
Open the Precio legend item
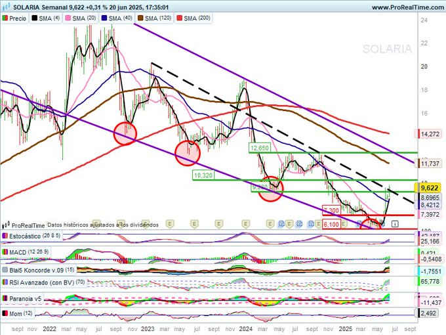pyautogui.click(x=14, y=18)
